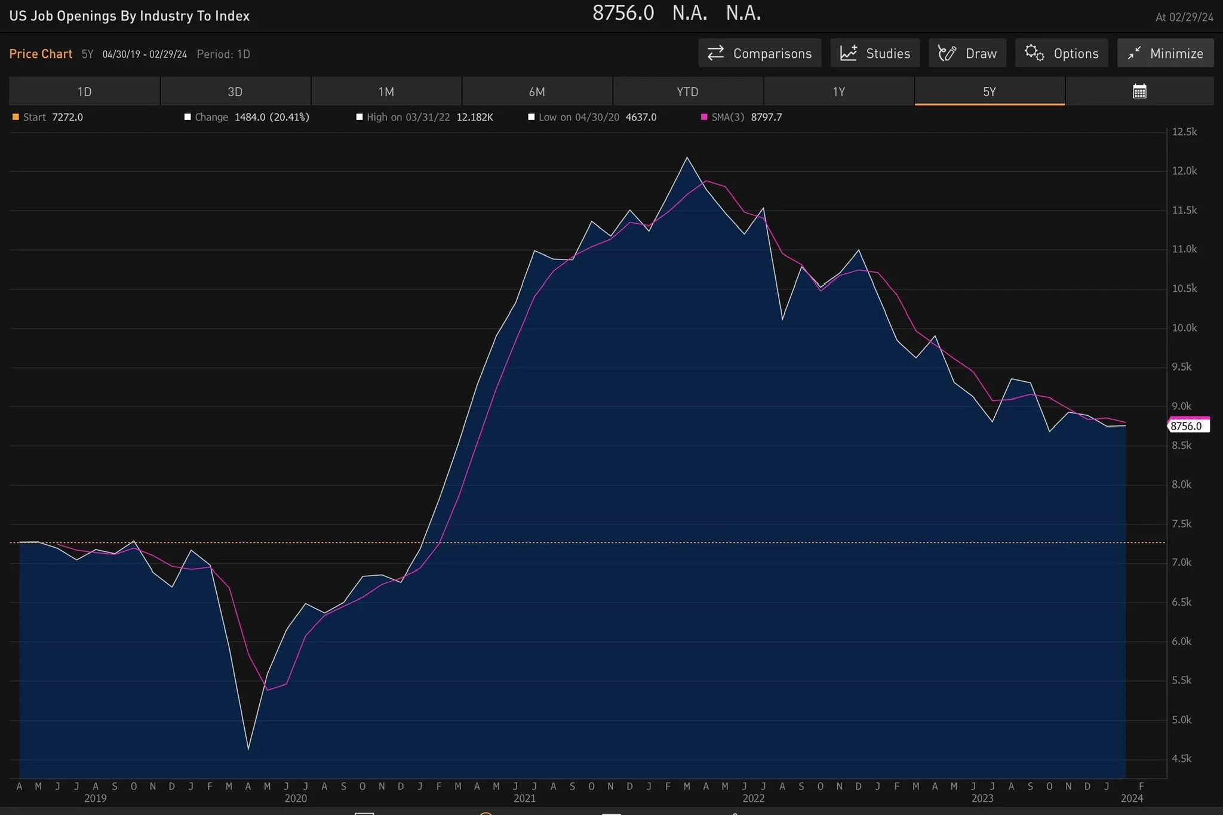The image size is (1223, 815).
Task: Click the Comparisons arrows icon
Action: pyautogui.click(x=715, y=53)
